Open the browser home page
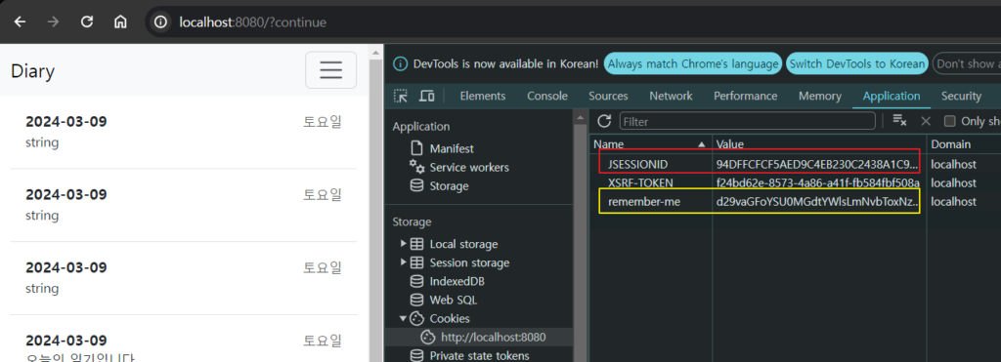This screenshot has height=362, width=1001. coord(120,22)
